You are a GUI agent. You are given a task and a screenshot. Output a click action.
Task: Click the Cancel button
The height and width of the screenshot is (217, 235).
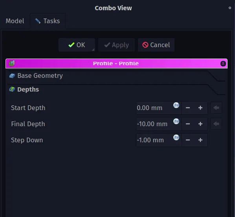pyautogui.click(x=156, y=45)
